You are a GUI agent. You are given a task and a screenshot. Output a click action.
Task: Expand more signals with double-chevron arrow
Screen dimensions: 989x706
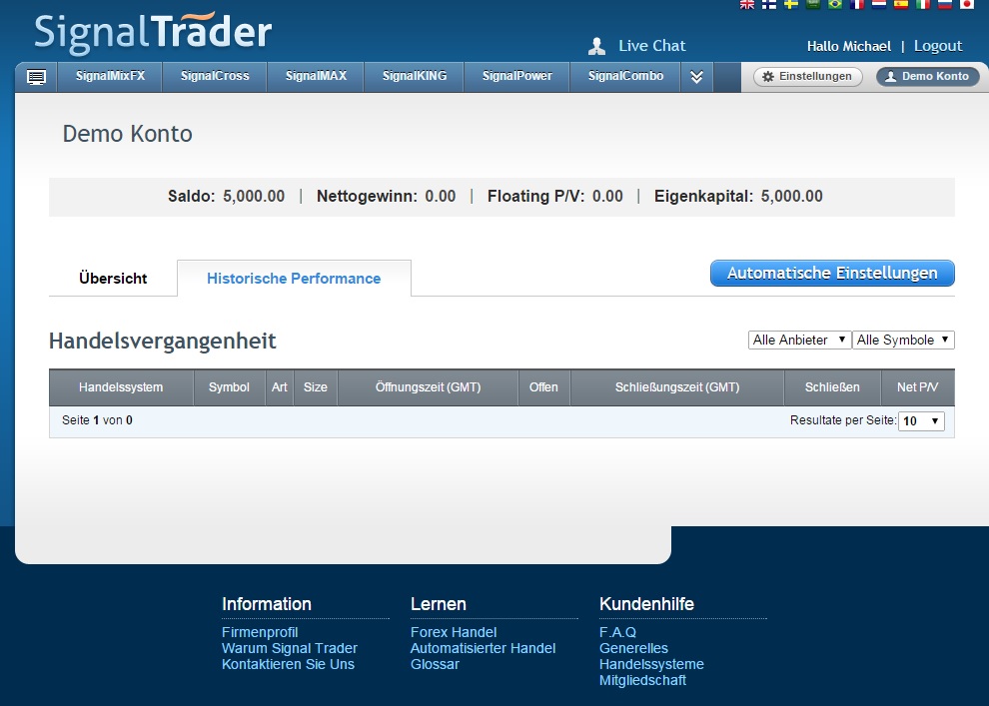697,77
